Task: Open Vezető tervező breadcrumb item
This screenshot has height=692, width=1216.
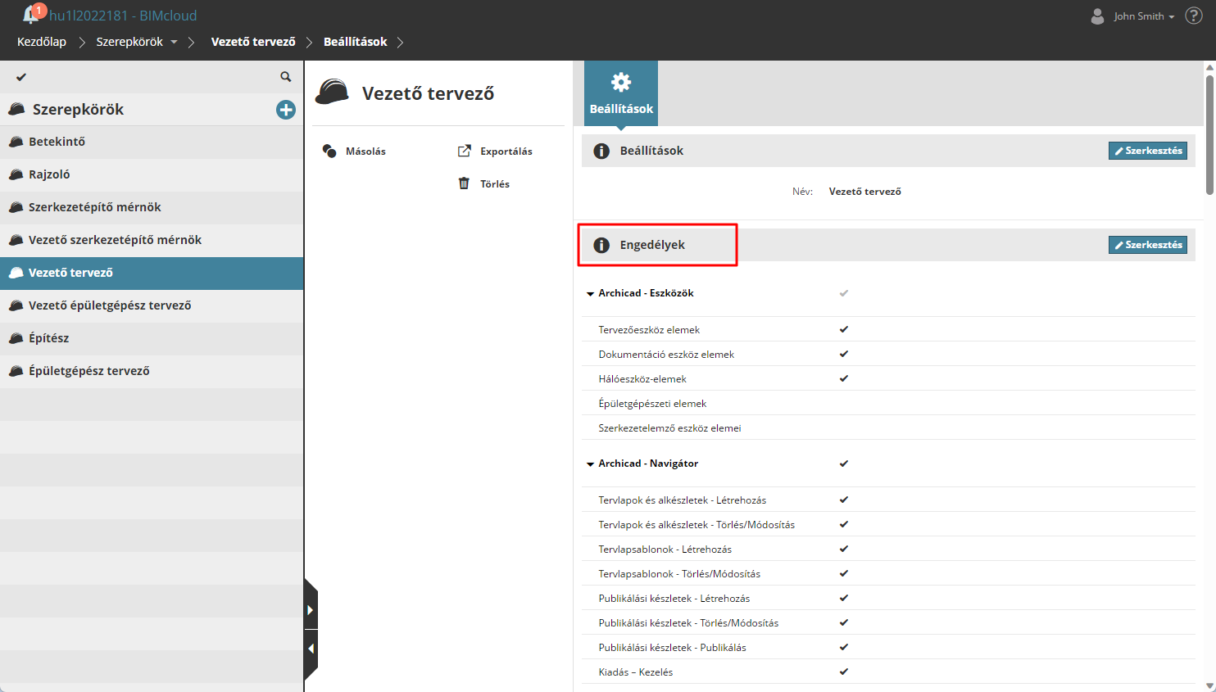Action: pos(253,42)
